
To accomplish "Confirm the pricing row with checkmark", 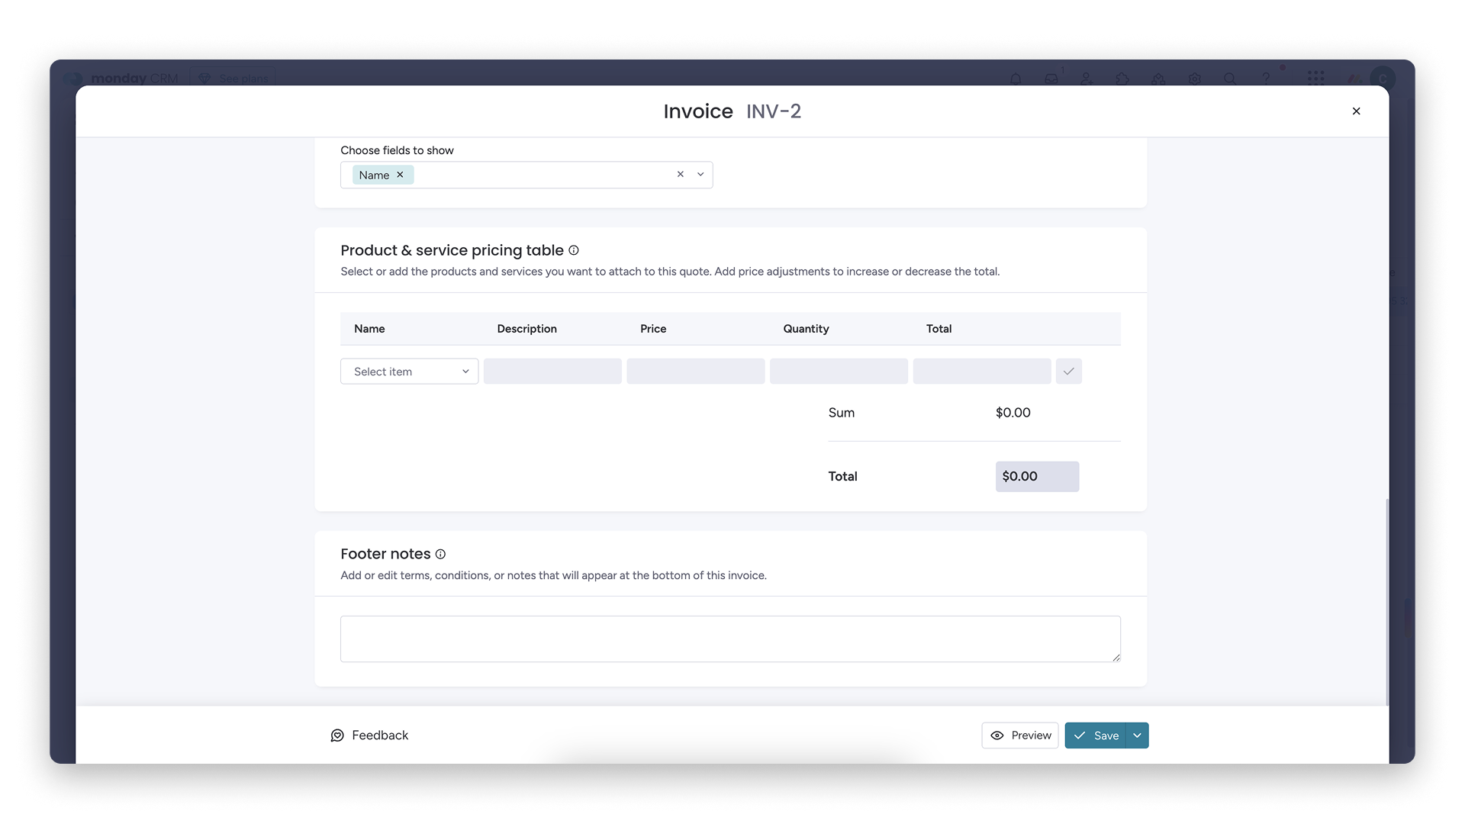I will click(x=1068, y=372).
